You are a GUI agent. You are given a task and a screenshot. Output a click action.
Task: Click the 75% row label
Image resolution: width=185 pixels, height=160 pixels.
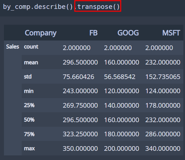(x=29, y=134)
